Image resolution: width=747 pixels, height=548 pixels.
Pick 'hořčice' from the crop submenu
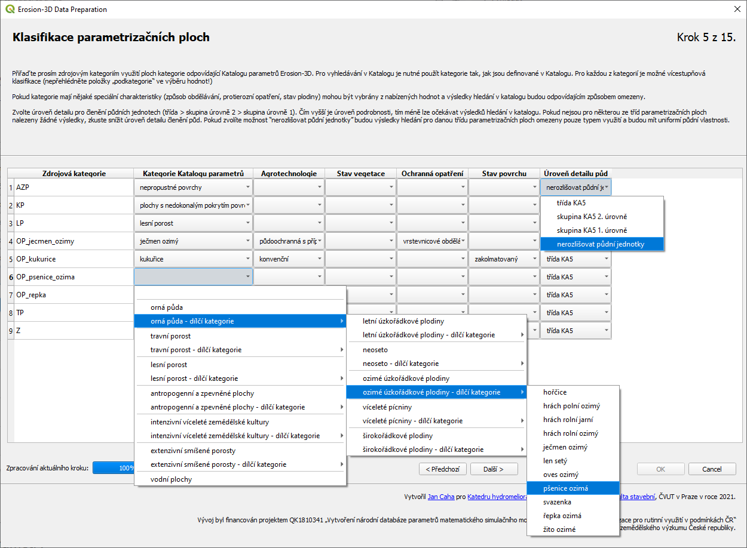click(x=574, y=392)
